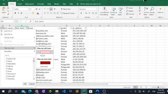
Task: Choose Sort Z to A
Action: pos(18,34)
